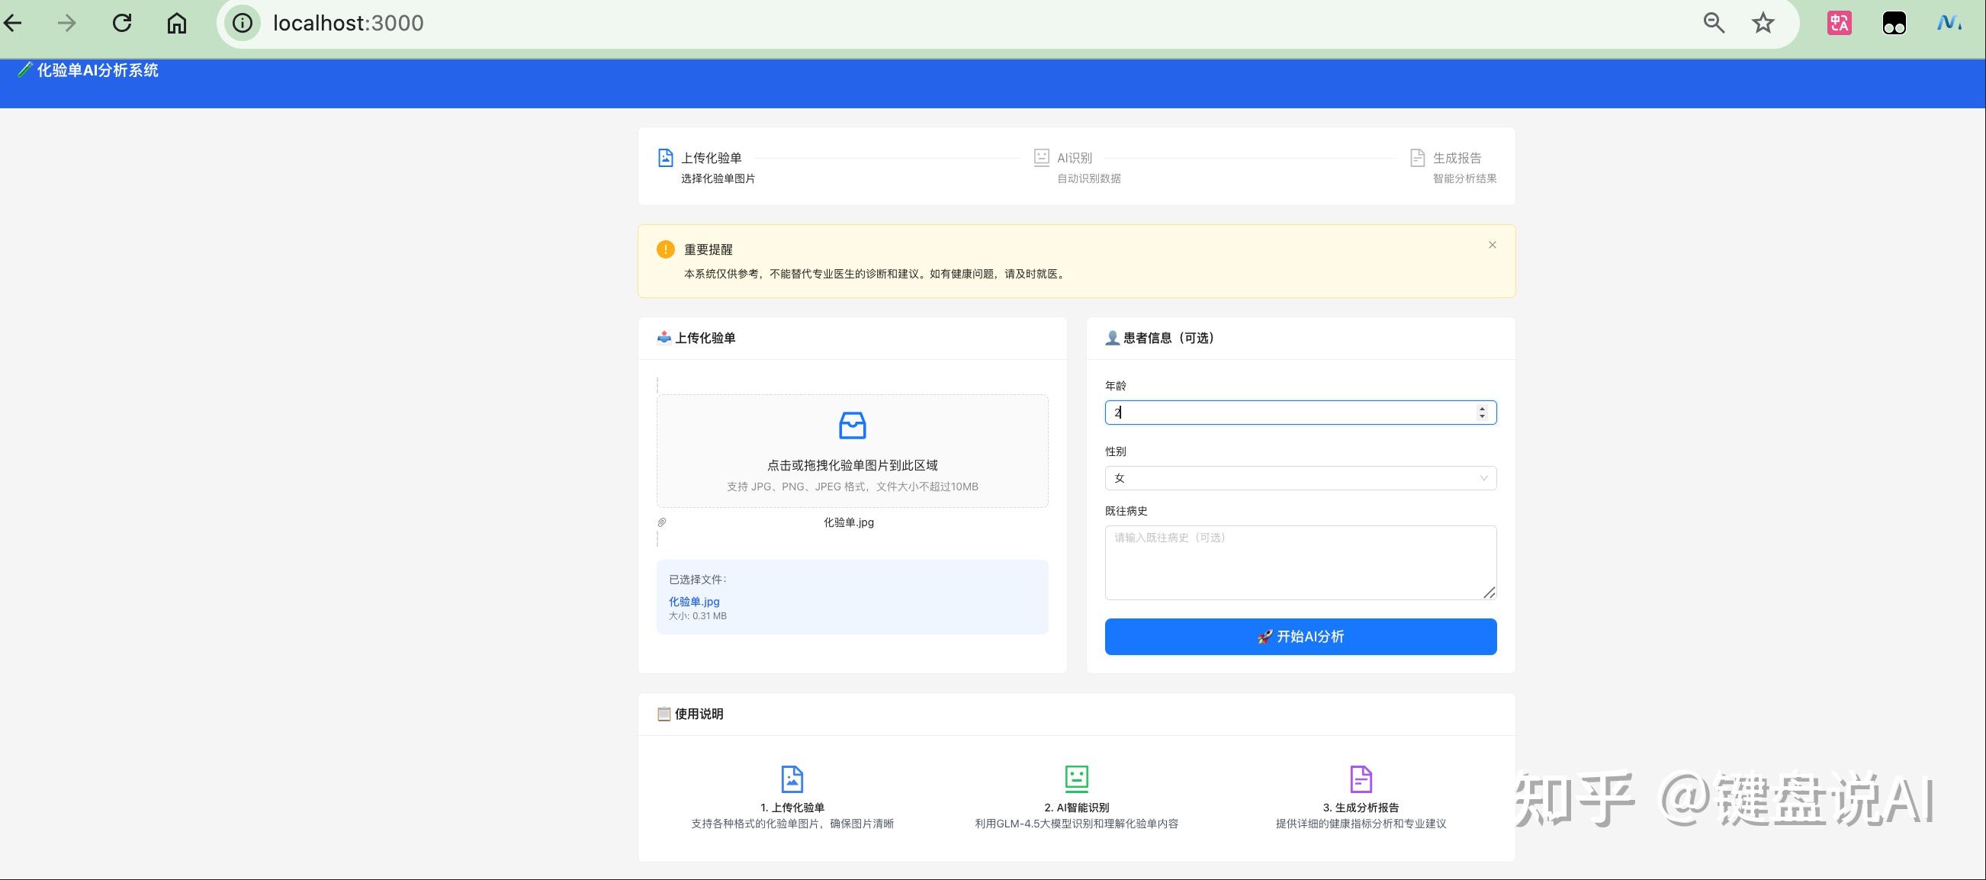This screenshot has width=1986, height=880.
Task: Click the AI识别 step indicator icon
Action: tap(1042, 157)
